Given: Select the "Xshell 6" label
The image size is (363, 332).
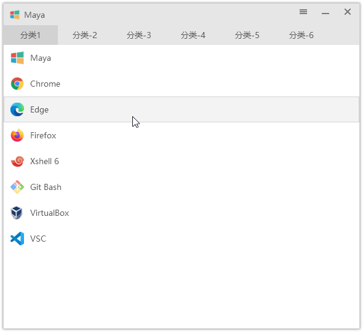Looking at the screenshot, I should coord(44,161).
